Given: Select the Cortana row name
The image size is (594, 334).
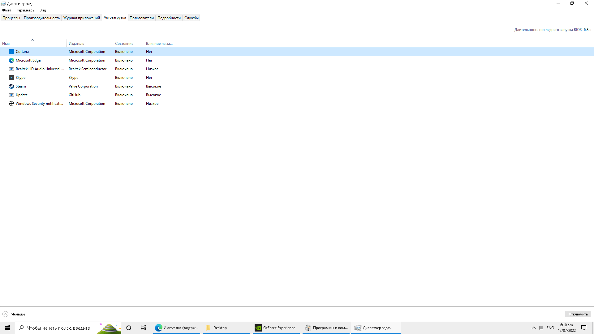Looking at the screenshot, I should (x=22, y=52).
